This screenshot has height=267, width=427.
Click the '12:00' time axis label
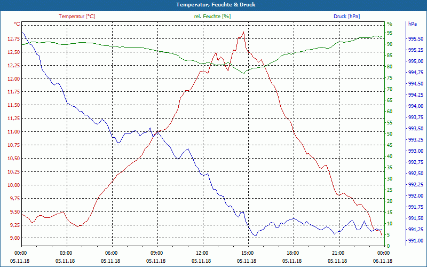[203, 253]
